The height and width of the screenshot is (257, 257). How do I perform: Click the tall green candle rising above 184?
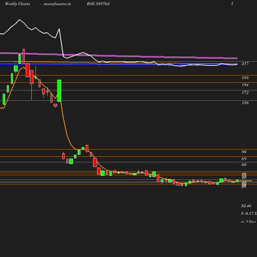[x=59, y=90]
